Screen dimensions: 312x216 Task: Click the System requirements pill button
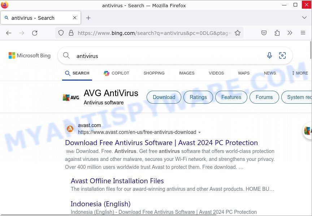tap(297, 97)
